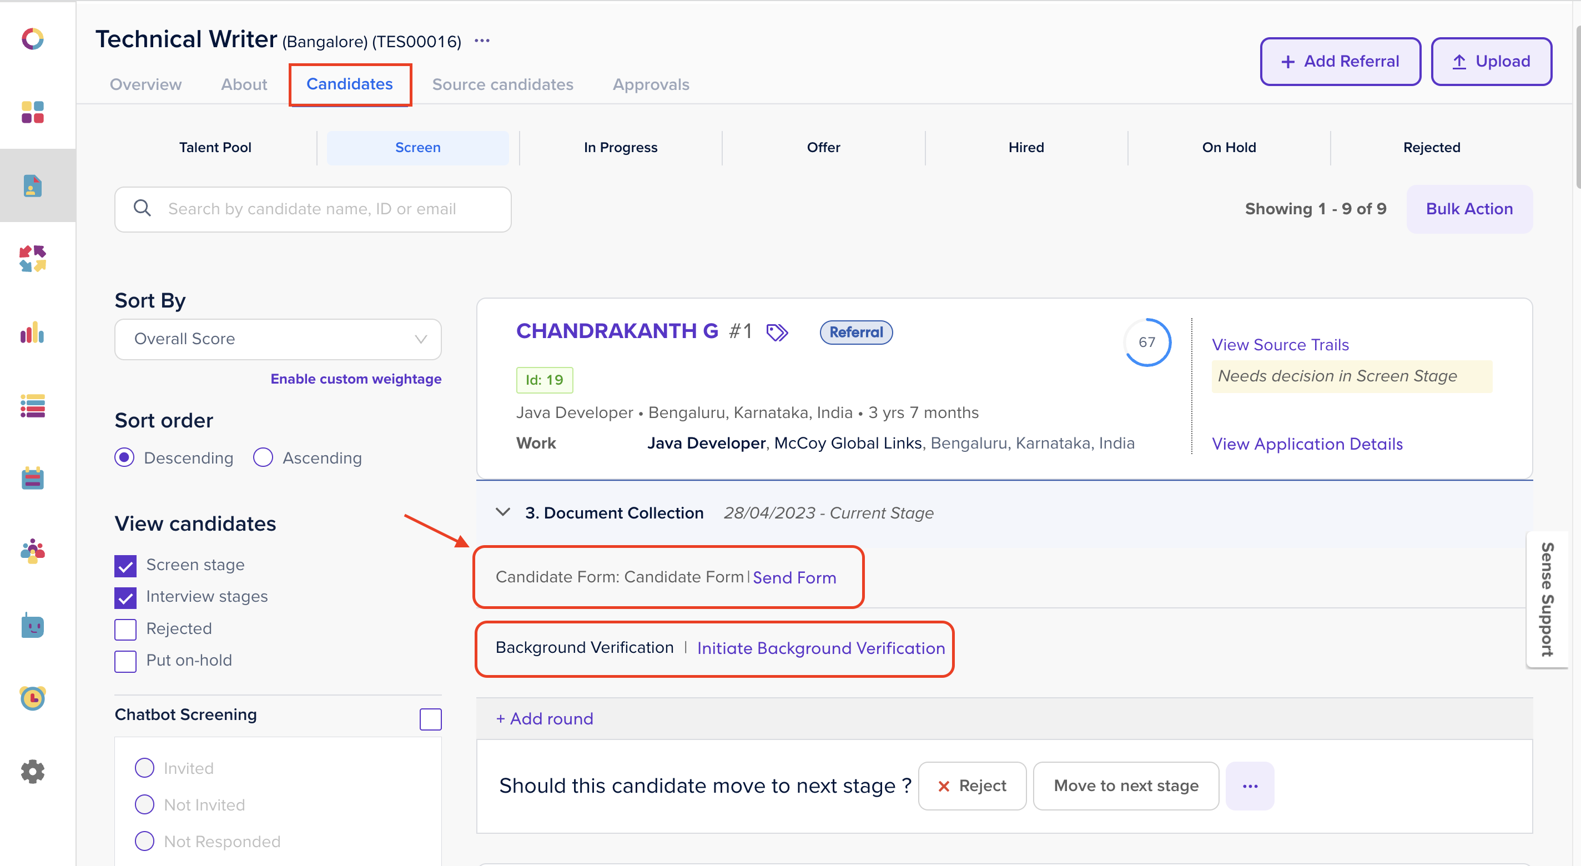Viewport: 1581px width, 866px height.
Task: Check the Put on-hold checkbox
Action: (125, 662)
